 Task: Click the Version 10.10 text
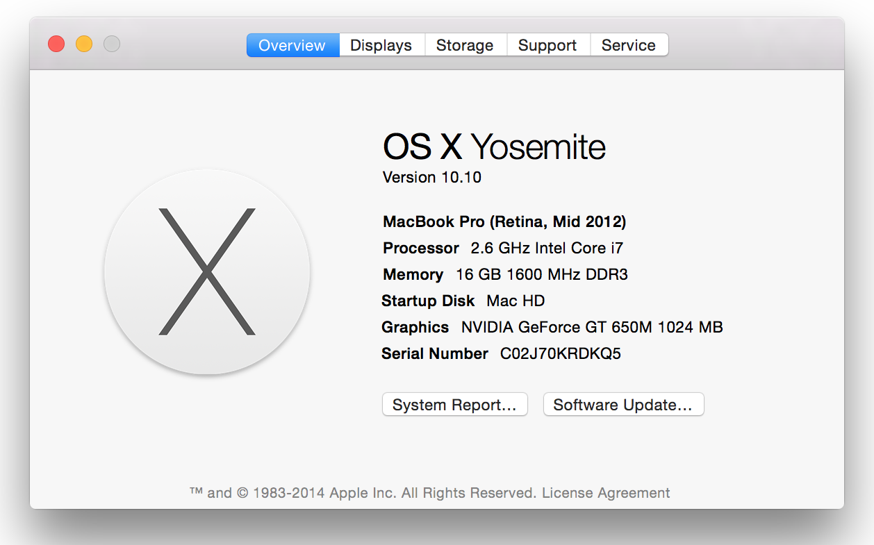pyautogui.click(x=432, y=177)
